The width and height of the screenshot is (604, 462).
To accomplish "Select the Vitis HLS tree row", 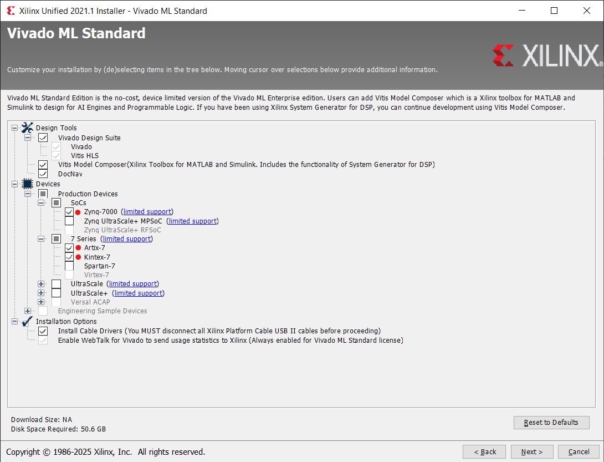I will (x=85, y=155).
